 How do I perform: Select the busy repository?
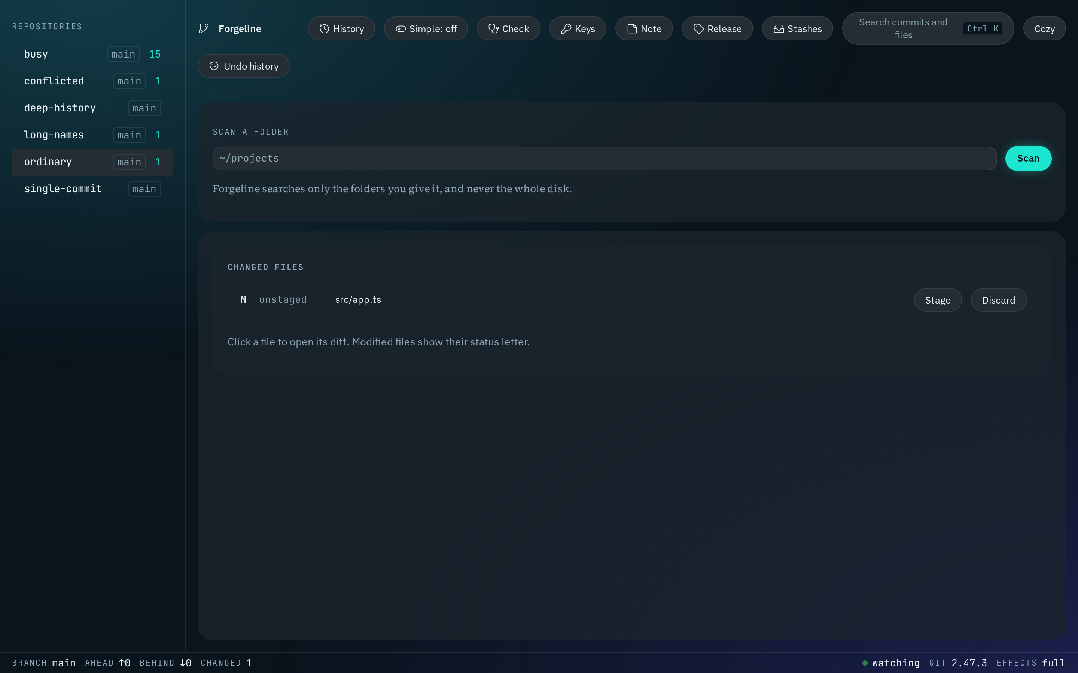point(92,54)
